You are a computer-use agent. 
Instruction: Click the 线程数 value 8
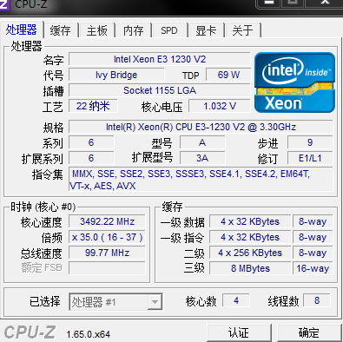[317, 300]
